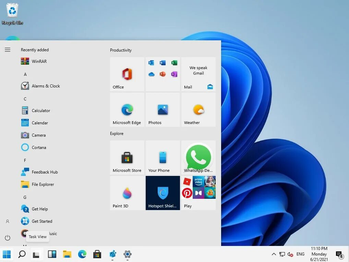349x262 pixels.
Task: Launch the Hotspot Shield tile
Action: click(163, 193)
